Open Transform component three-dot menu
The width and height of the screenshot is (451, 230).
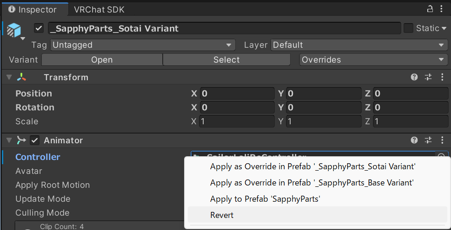(442, 77)
